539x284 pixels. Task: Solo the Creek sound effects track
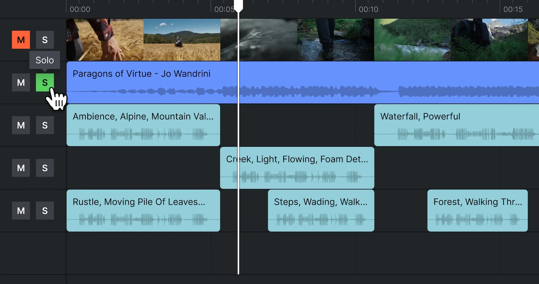[45, 168]
